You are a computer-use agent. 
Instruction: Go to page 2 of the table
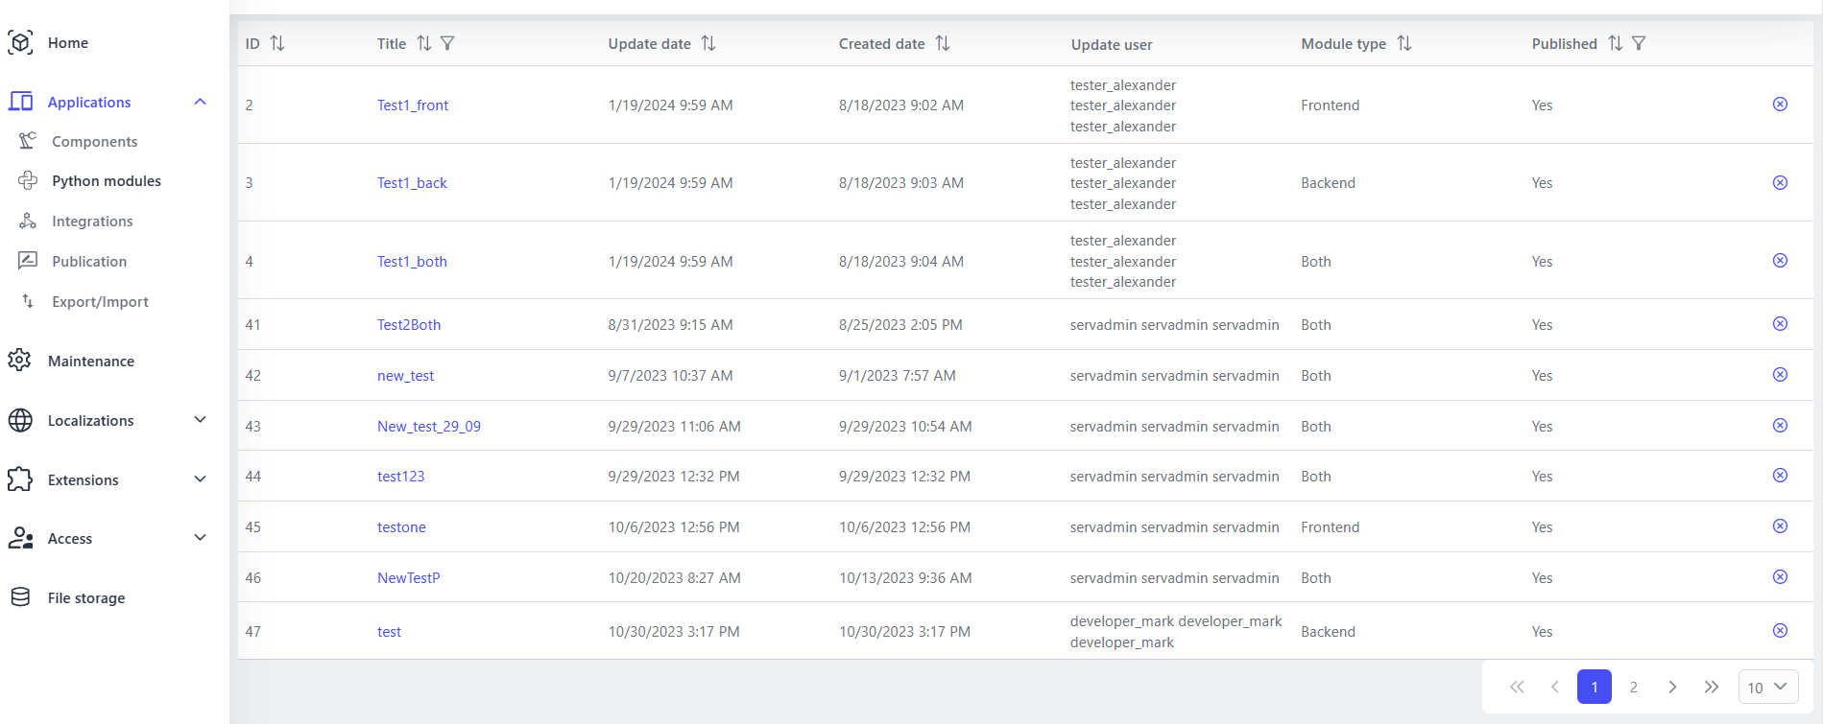[x=1633, y=687]
